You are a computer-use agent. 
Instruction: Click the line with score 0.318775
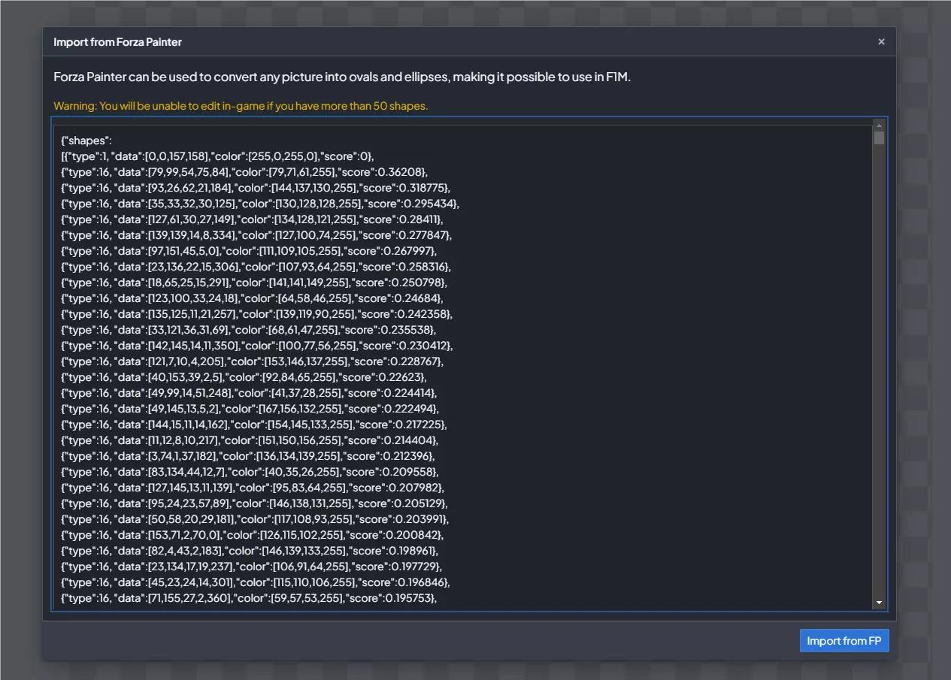[x=255, y=188]
